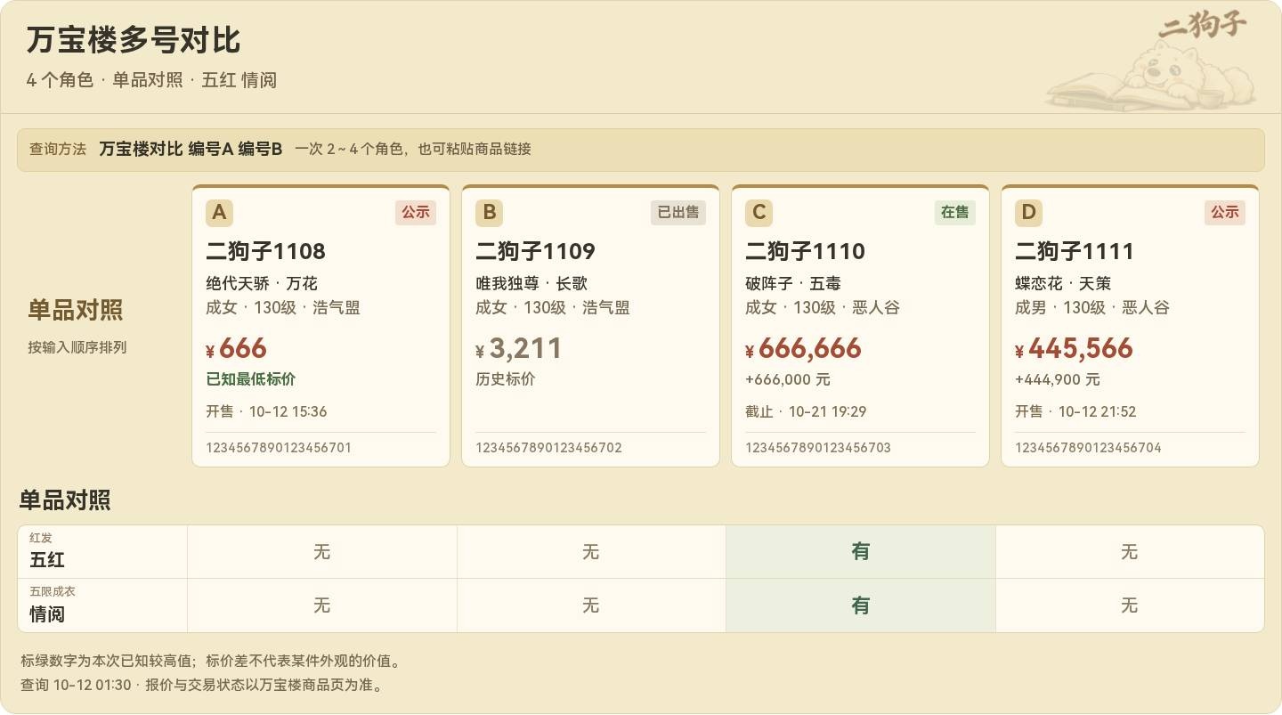Screen dimensions: 1282x715
Task: Click 破阵子 · 五毒 on card C
Action: [x=793, y=284]
